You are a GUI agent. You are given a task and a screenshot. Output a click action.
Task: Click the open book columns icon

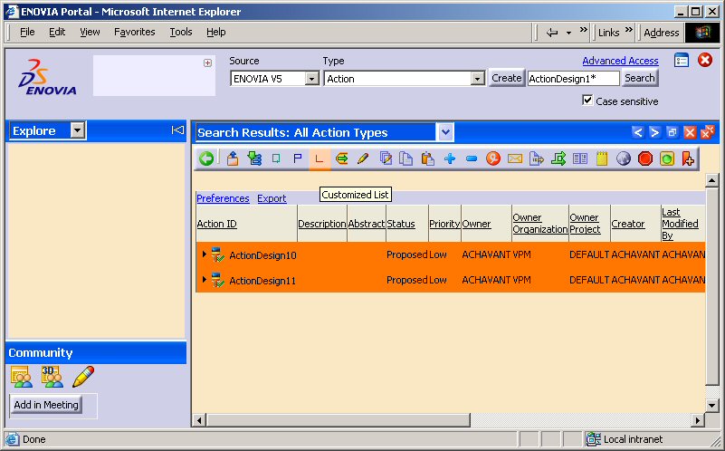[x=580, y=159]
